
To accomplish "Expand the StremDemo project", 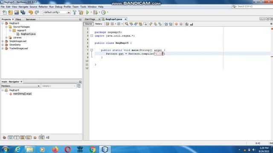I will click(x=3, y=45).
